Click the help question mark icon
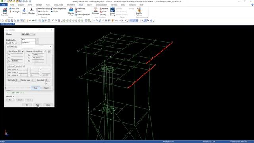This screenshot has width=254, height=143. (x=252, y=5)
